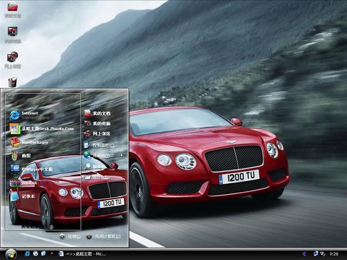
Task: Open the 网上邻居 desktop icon
Action: click(x=12, y=57)
